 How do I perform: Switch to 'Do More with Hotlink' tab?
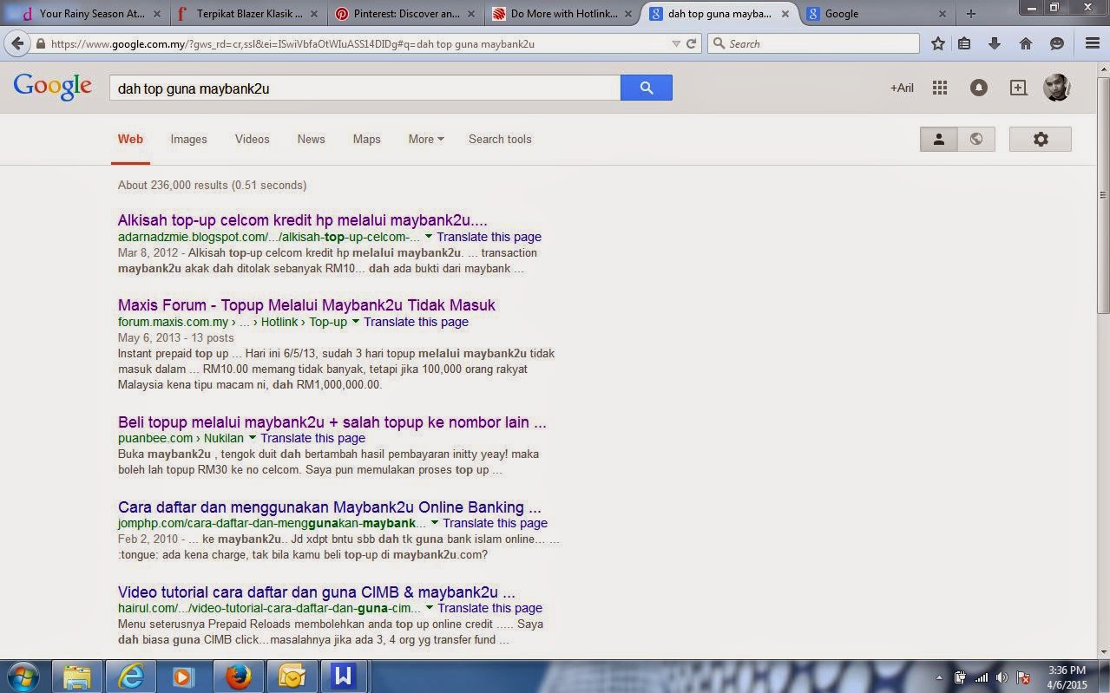point(562,13)
